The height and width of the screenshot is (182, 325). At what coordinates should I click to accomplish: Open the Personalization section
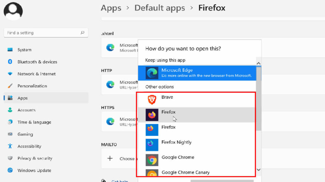pyautogui.click(x=32, y=86)
